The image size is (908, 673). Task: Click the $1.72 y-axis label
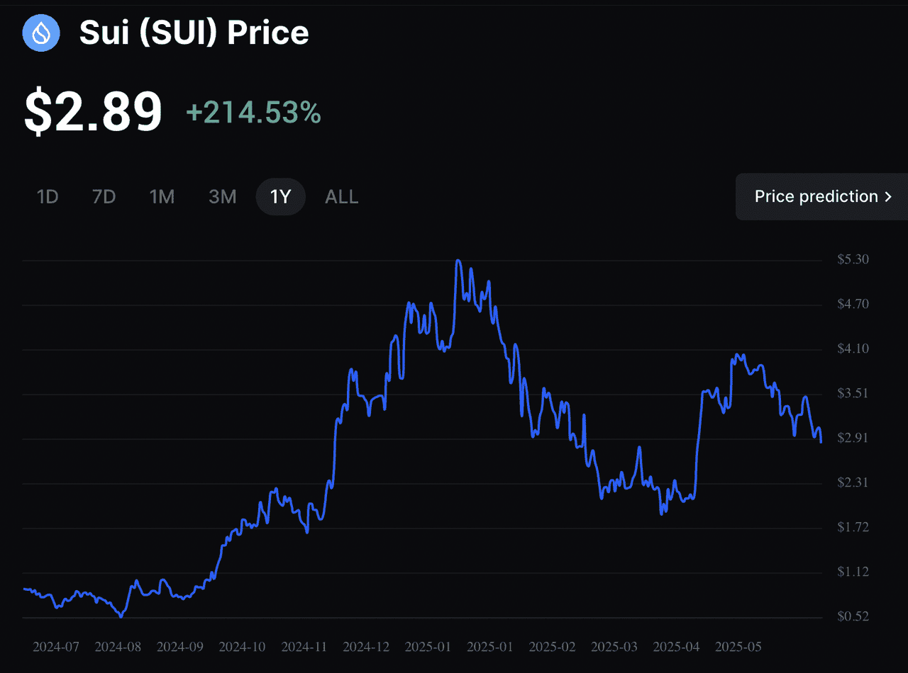(853, 527)
